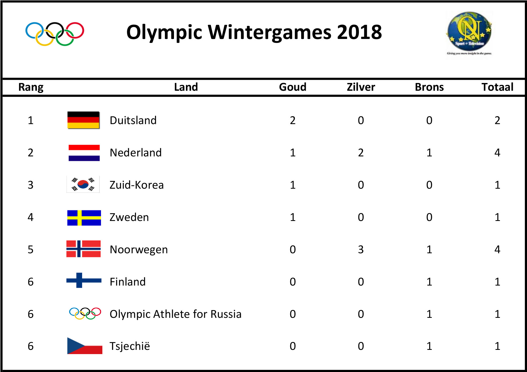
Task: Click the Zuid-Korea flag icon
Action: 83,184
